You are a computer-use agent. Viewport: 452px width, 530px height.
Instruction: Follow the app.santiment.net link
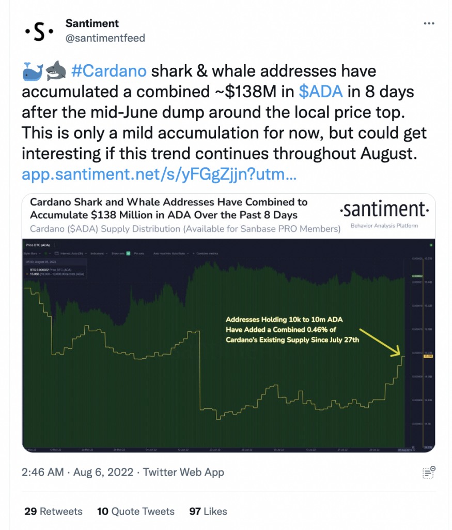pos(159,174)
